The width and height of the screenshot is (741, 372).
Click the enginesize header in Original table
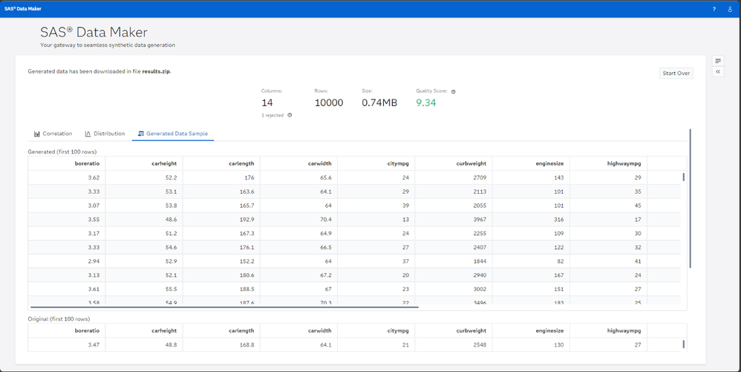[550, 330]
